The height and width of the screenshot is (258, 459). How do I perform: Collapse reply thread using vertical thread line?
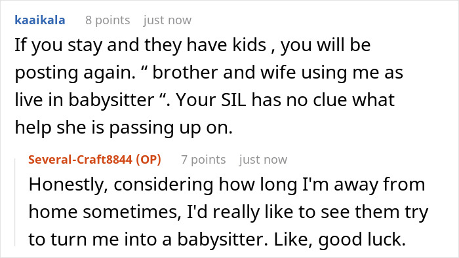pos(15,202)
